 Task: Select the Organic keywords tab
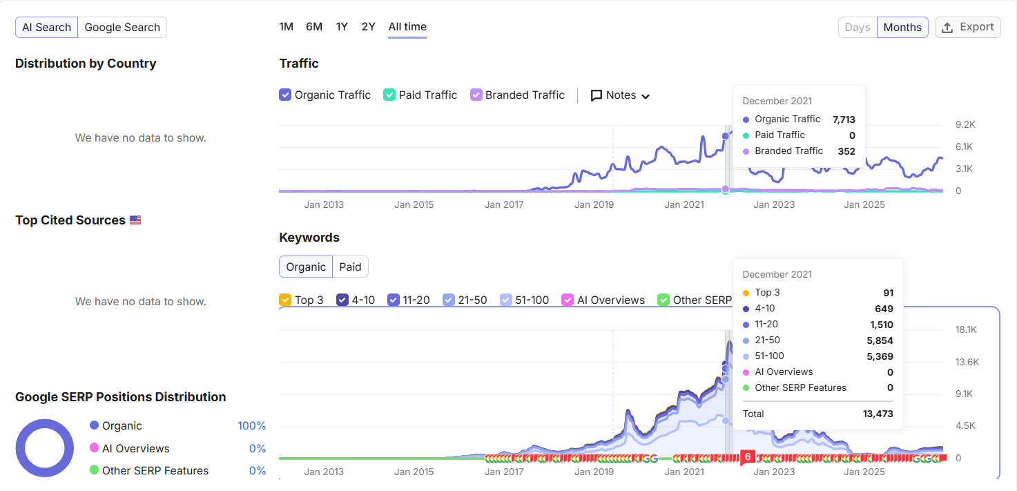[x=306, y=267]
